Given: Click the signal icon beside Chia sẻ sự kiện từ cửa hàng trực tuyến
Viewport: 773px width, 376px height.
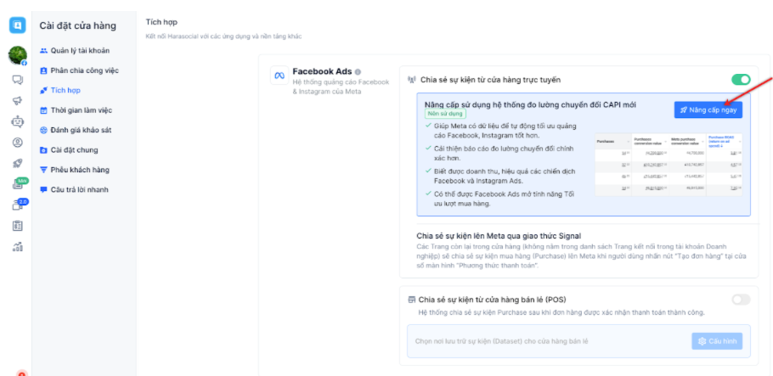Looking at the screenshot, I should click(x=412, y=80).
